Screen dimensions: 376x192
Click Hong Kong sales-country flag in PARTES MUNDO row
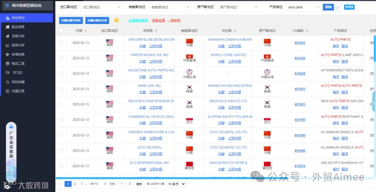coord(189,57)
